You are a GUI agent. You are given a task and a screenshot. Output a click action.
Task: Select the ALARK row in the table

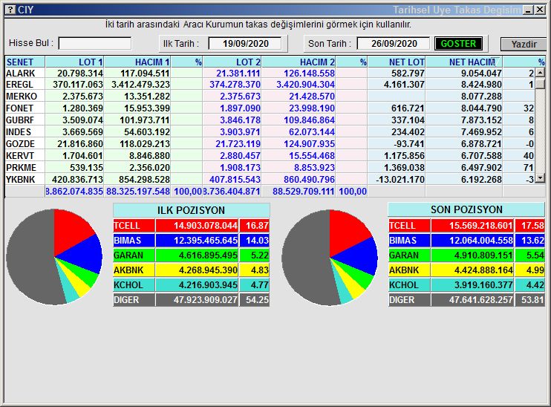click(x=270, y=73)
